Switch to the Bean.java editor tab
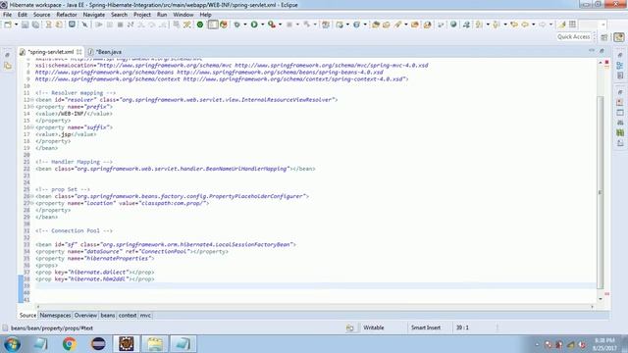Viewport: 628px width, 353px height. coord(105,52)
